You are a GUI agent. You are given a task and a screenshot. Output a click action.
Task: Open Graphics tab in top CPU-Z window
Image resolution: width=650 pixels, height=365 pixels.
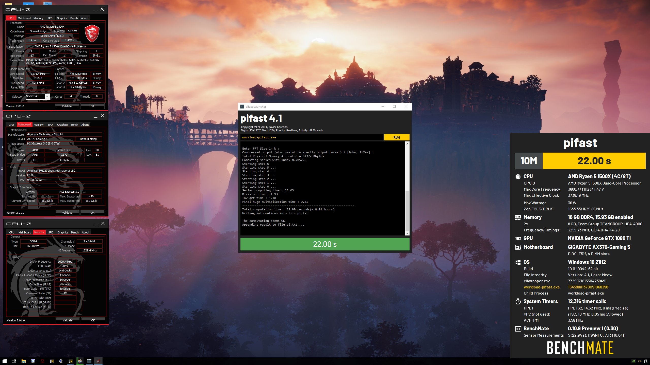tap(62, 18)
